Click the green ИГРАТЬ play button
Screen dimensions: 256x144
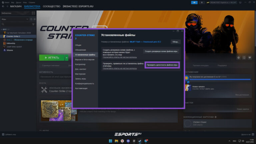coord(52,58)
